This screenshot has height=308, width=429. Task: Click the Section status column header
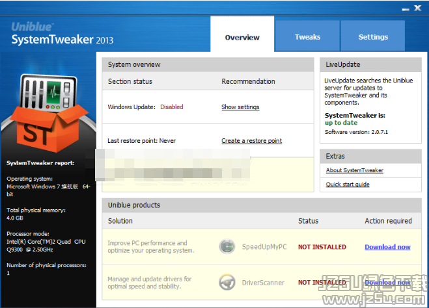click(130, 81)
